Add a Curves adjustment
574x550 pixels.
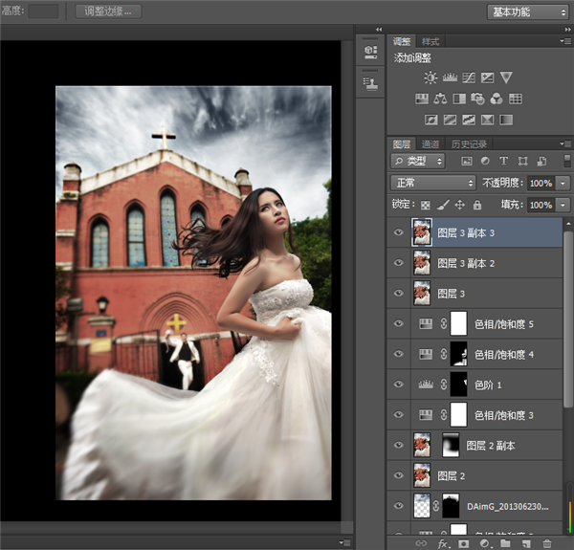coord(469,77)
